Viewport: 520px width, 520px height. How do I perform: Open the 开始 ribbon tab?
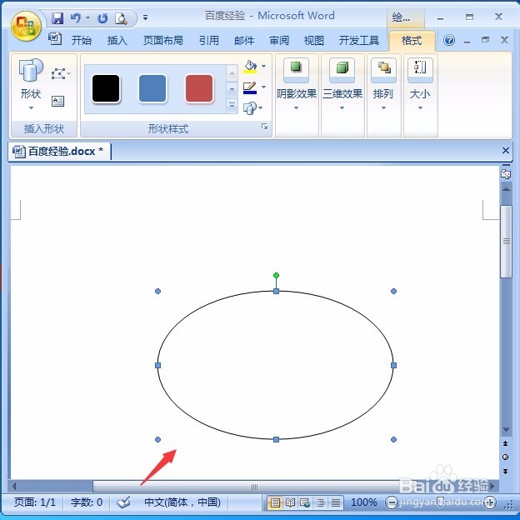click(82, 41)
